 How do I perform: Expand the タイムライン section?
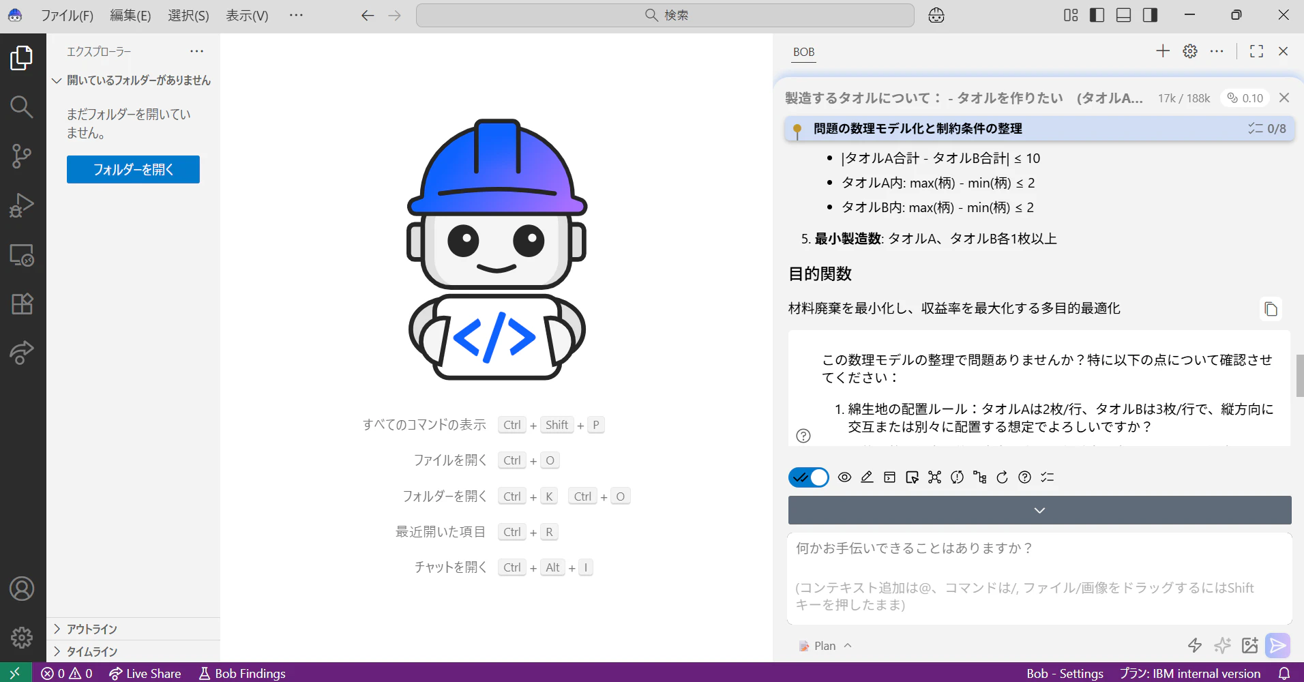[133, 651]
